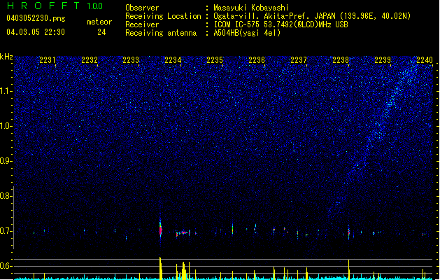The image size is (440, 280).
Task: Click the 2239 time marker
Action: 383,59
